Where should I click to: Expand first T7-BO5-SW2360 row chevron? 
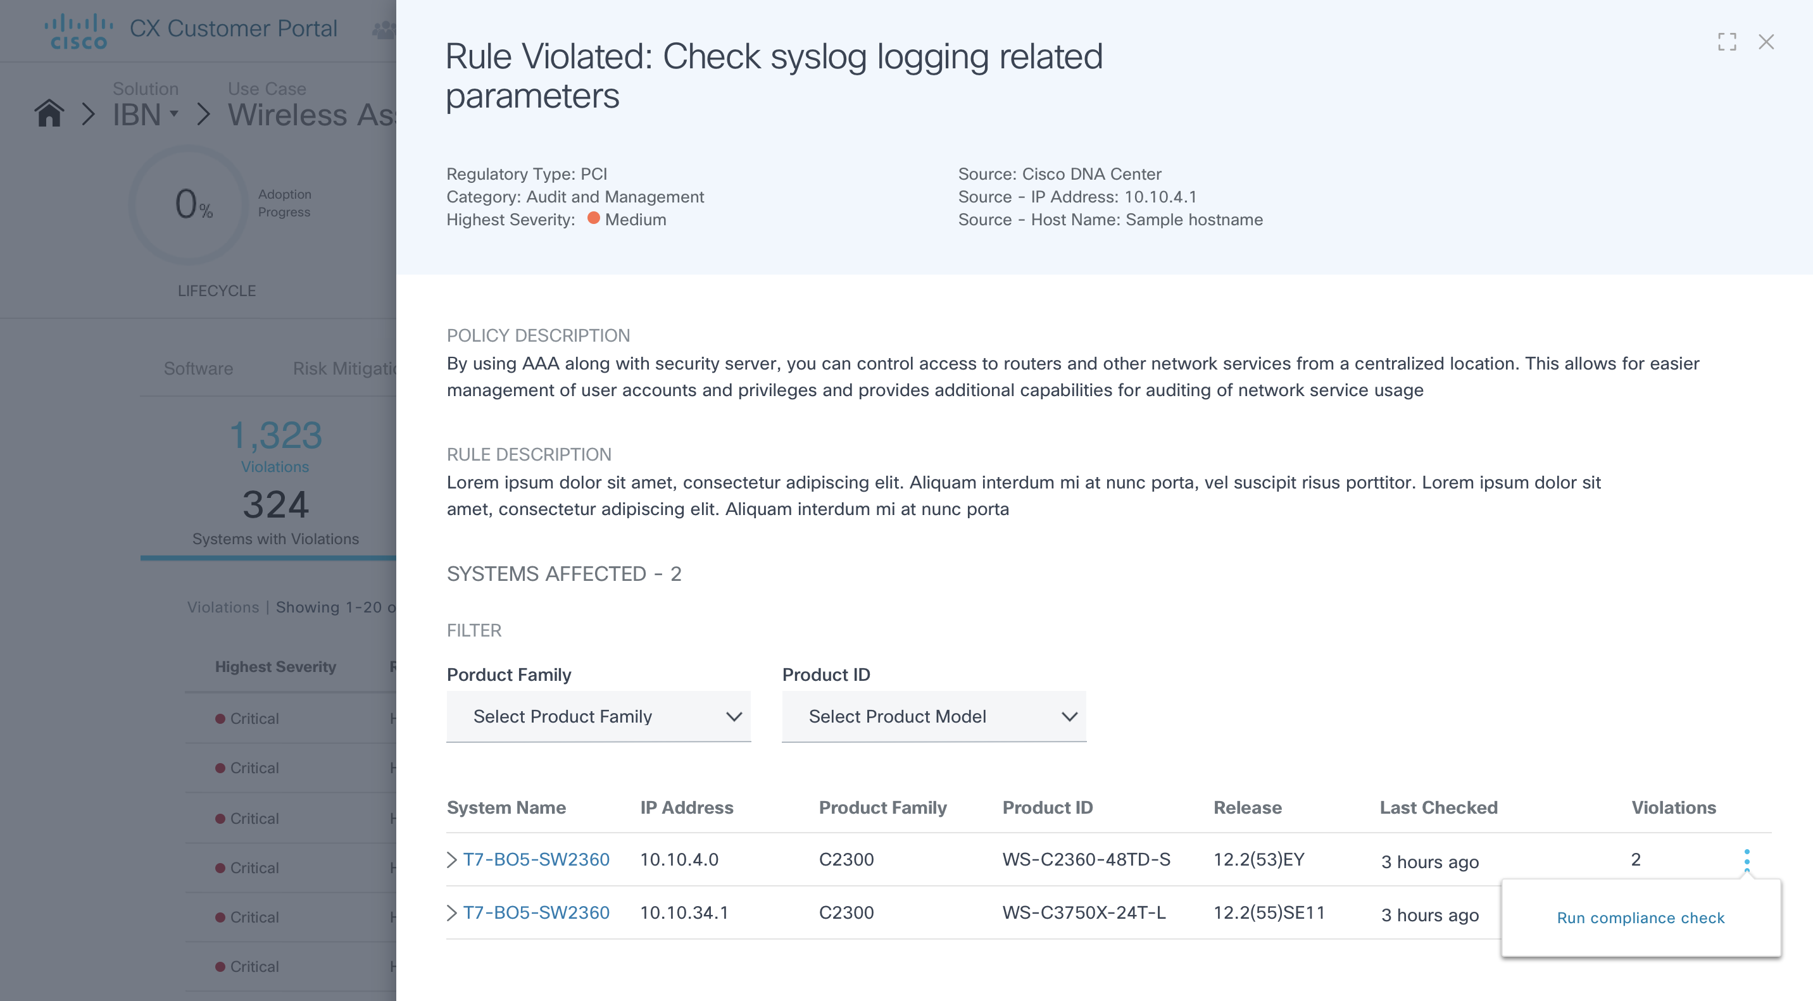click(452, 860)
